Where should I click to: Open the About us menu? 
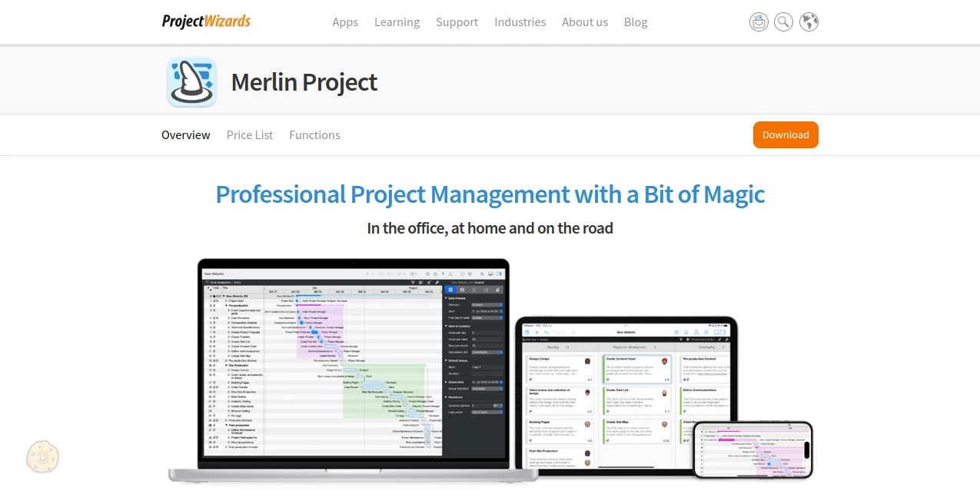point(584,22)
